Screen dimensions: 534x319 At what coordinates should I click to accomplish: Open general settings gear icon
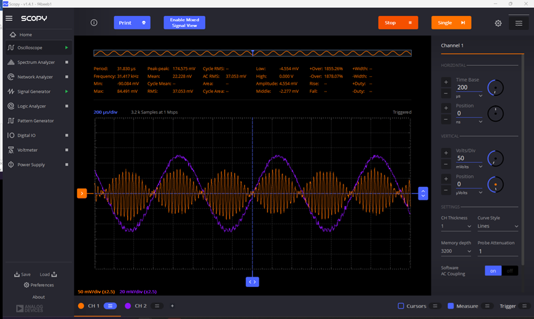pos(498,23)
